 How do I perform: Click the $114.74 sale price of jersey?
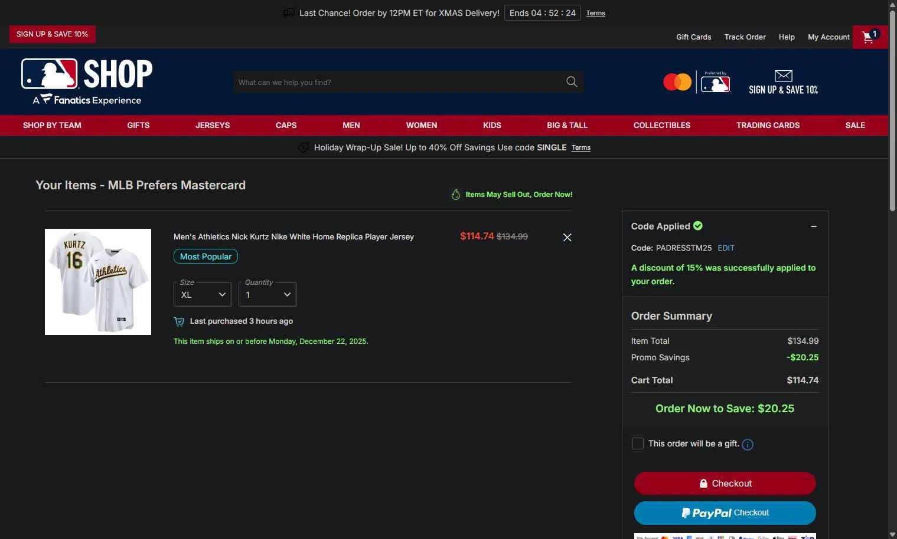point(477,236)
